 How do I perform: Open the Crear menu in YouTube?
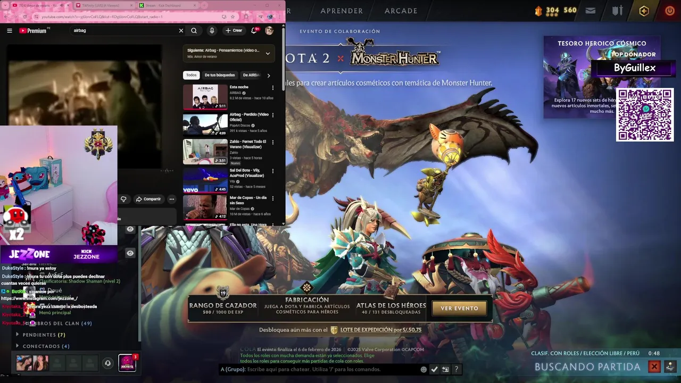[234, 30]
